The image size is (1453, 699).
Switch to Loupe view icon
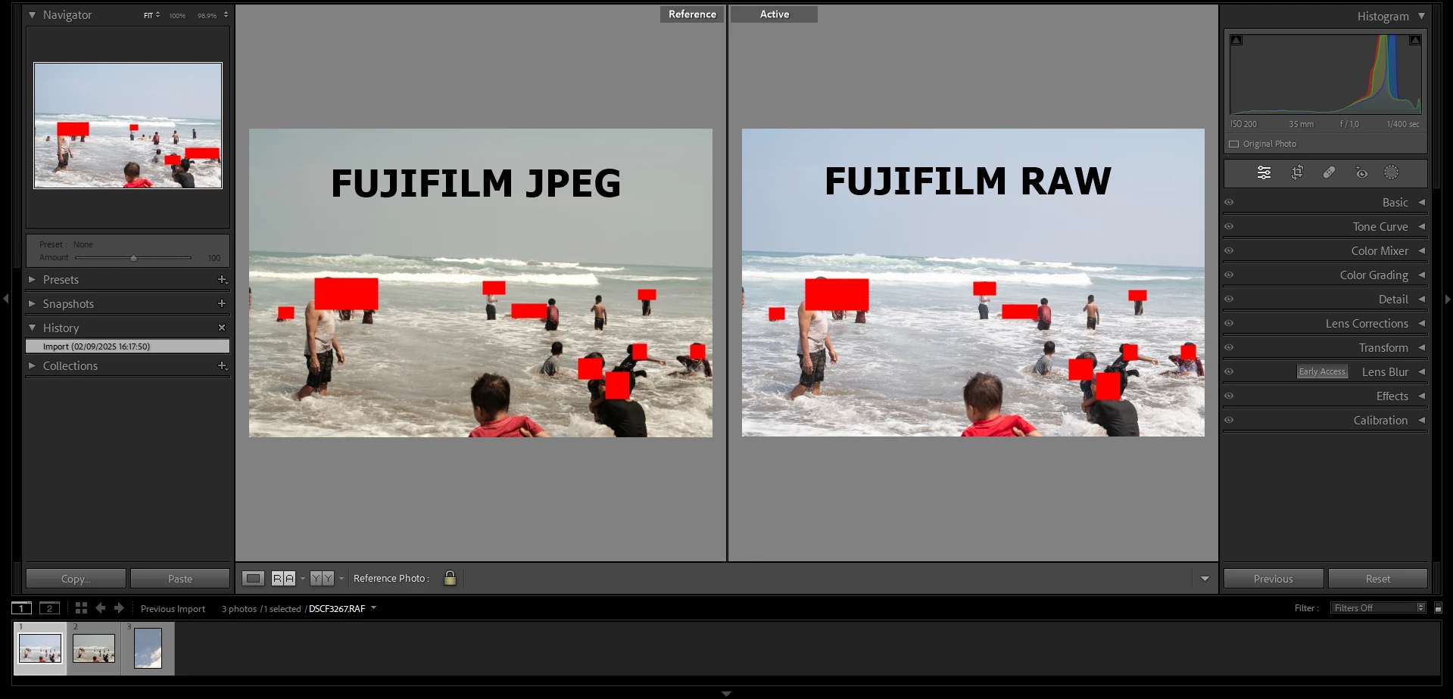click(x=254, y=579)
